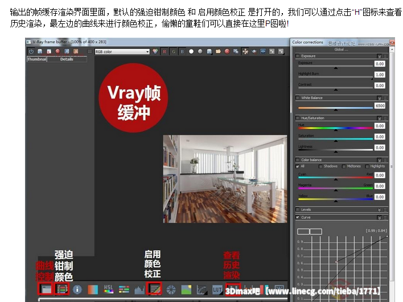This screenshot has width=403, height=302.
Task: Click the Global header in Color corrections
Action: [x=341, y=50]
